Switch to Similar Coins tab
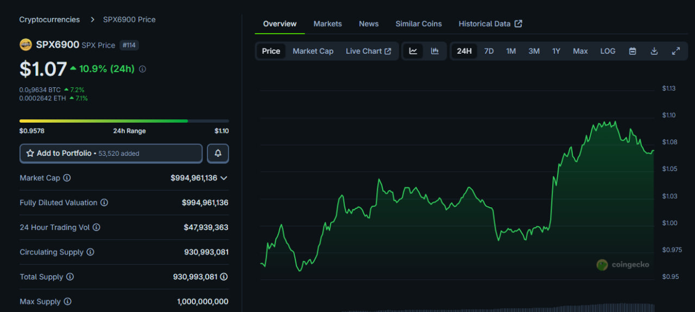The width and height of the screenshot is (695, 312). (418, 24)
